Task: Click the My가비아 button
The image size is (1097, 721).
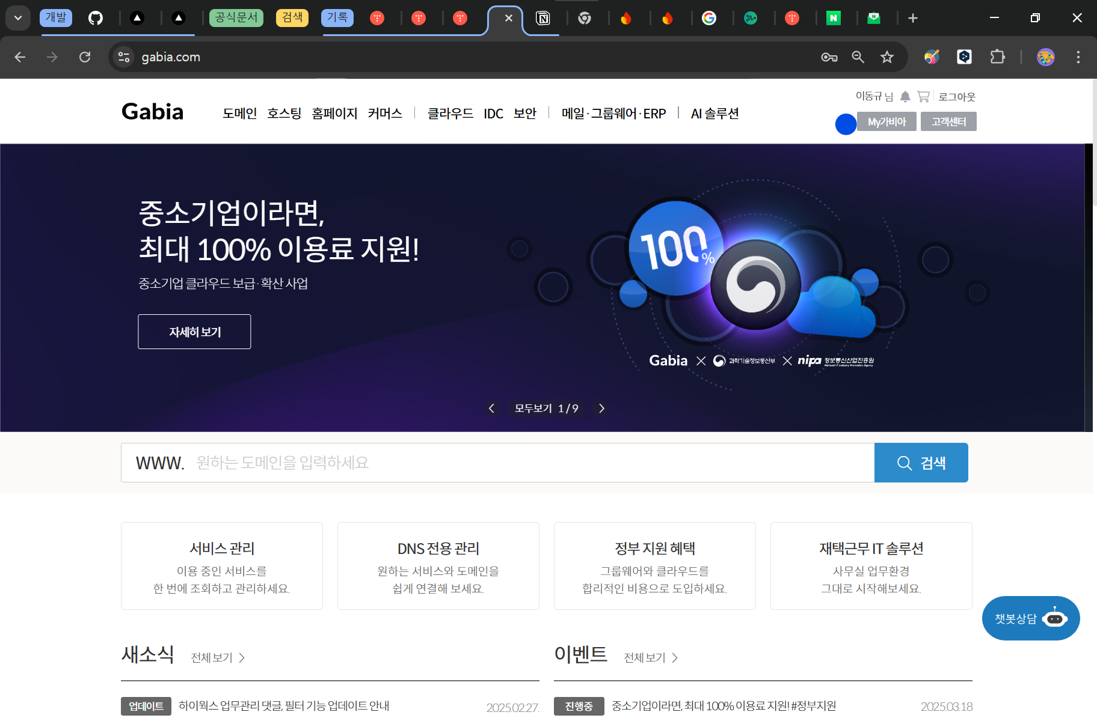Action: pos(887,121)
